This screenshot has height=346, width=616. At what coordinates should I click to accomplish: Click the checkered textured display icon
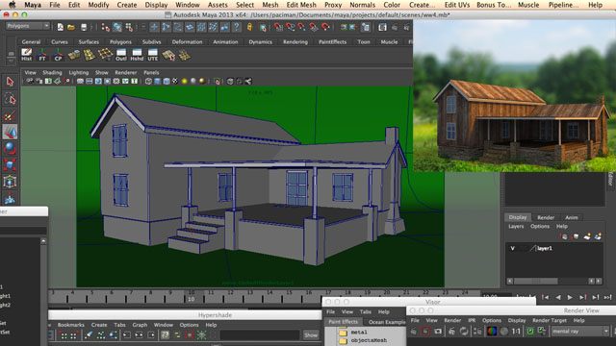coord(175,81)
